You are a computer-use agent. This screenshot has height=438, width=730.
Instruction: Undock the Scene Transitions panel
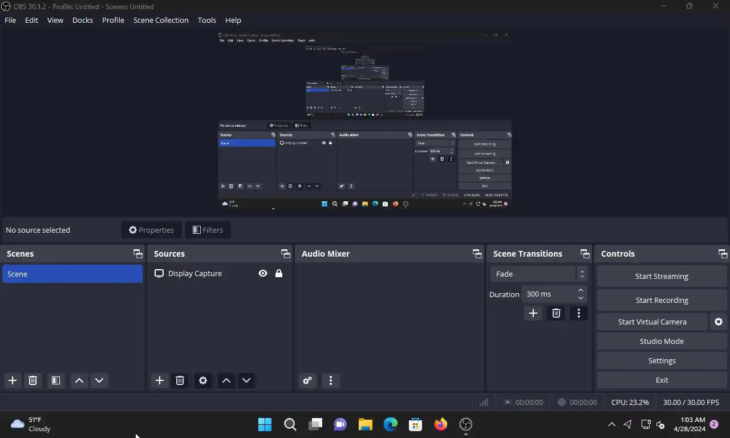tap(585, 254)
